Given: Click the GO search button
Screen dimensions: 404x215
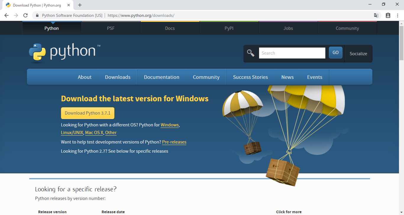Looking at the screenshot, I should coord(336,53).
